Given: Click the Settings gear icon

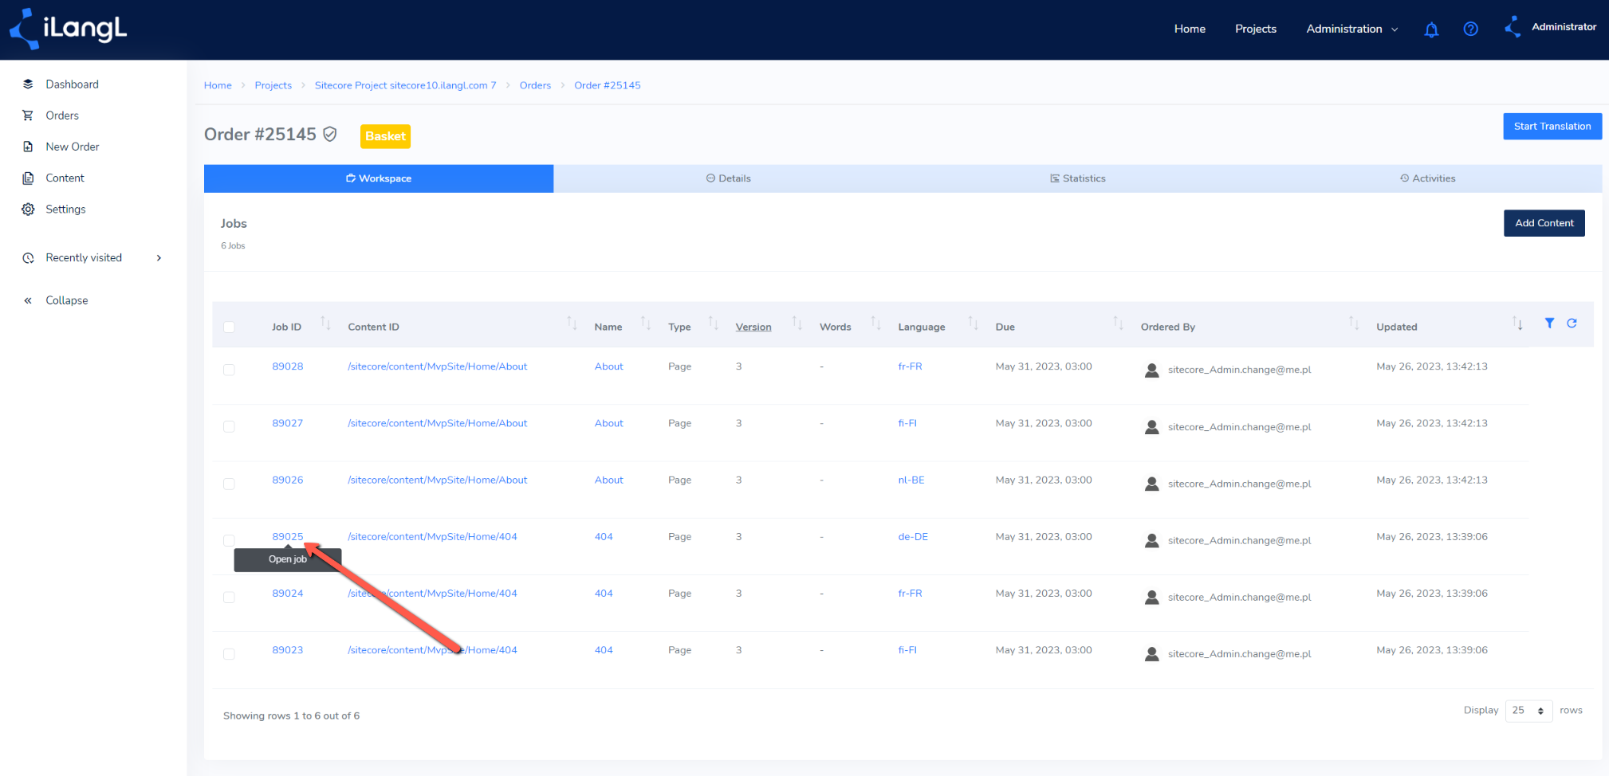Looking at the screenshot, I should tap(28, 209).
